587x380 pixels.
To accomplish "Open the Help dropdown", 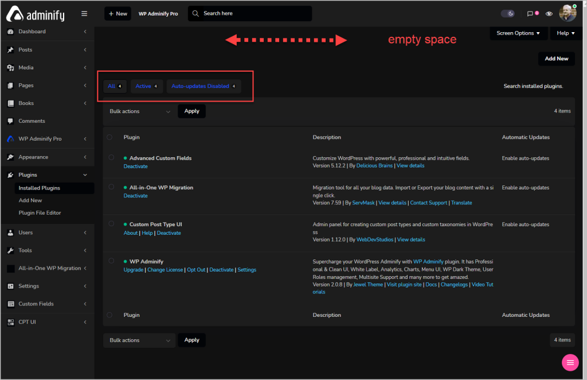I will [565, 33].
